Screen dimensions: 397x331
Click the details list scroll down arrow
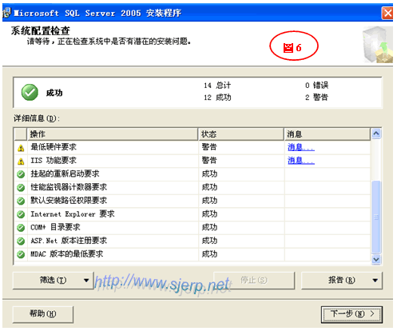[376, 259]
